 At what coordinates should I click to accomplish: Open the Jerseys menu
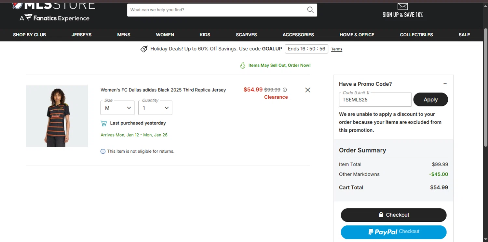82,35
